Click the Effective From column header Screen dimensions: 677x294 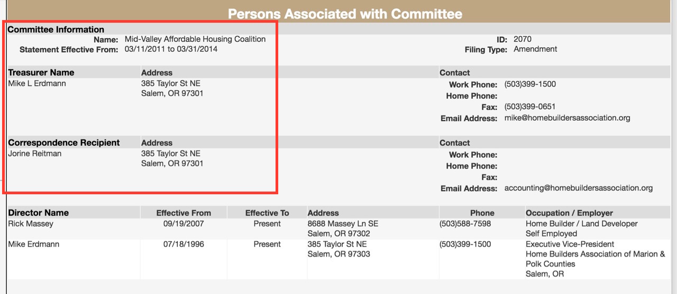point(184,213)
